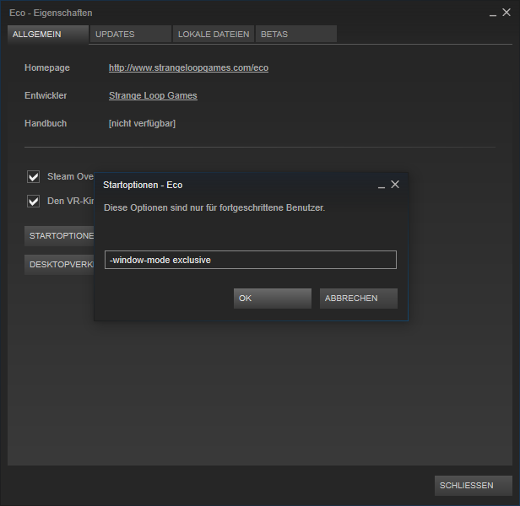Screen dimensions: 520x506
Task: Confirm launch options with OK
Action: [x=272, y=299]
